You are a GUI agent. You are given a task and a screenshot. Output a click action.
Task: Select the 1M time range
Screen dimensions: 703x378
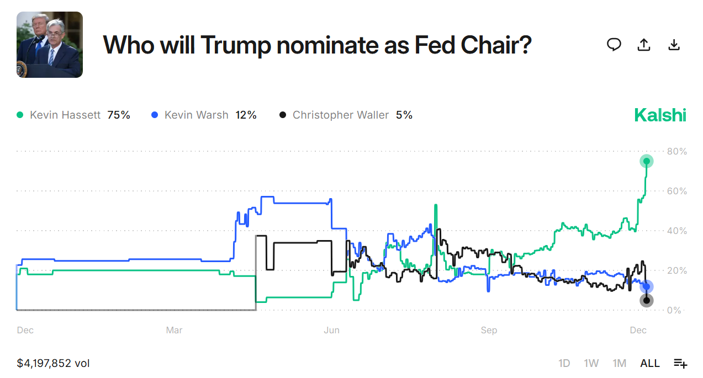pyautogui.click(x=619, y=363)
